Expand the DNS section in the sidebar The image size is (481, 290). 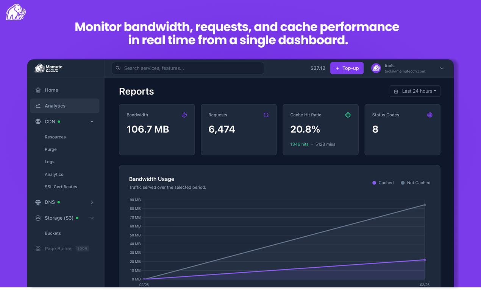pos(92,202)
